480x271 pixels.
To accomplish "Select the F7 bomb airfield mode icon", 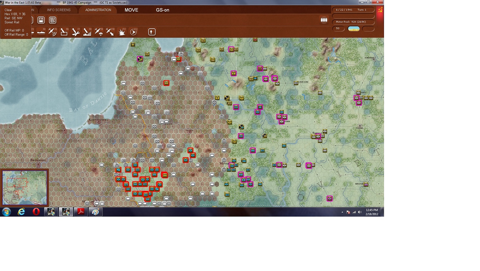I will coord(76,32).
